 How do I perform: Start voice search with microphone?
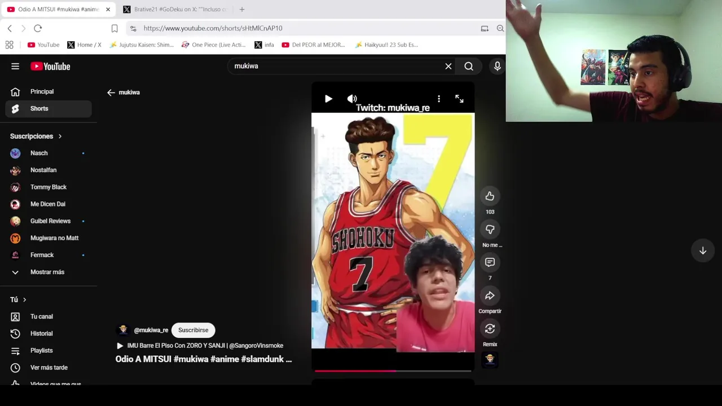(x=498, y=67)
